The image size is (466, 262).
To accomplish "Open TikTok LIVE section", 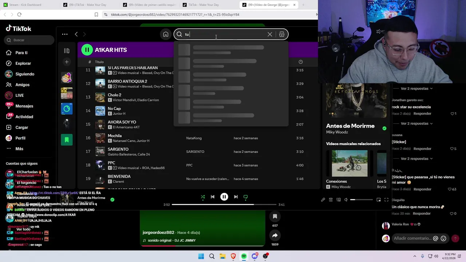I will pos(19,95).
